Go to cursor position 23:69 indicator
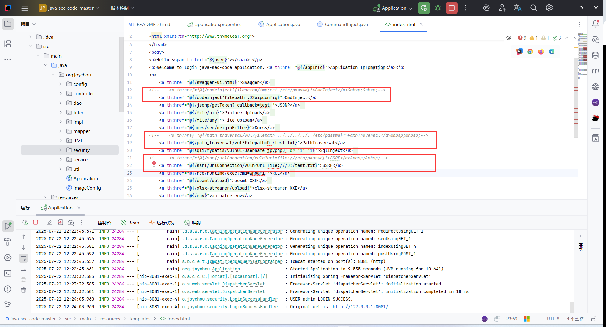Image resolution: width=606 pixels, height=327 pixels. coord(512,319)
